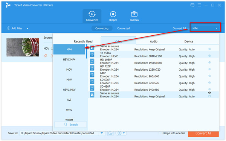The image size is (226, 141).
Task: Select MP4 in the format list
Action: tap(69, 49)
